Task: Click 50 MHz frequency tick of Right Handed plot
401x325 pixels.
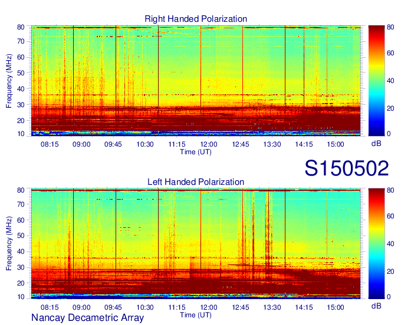Action: click(x=21, y=73)
